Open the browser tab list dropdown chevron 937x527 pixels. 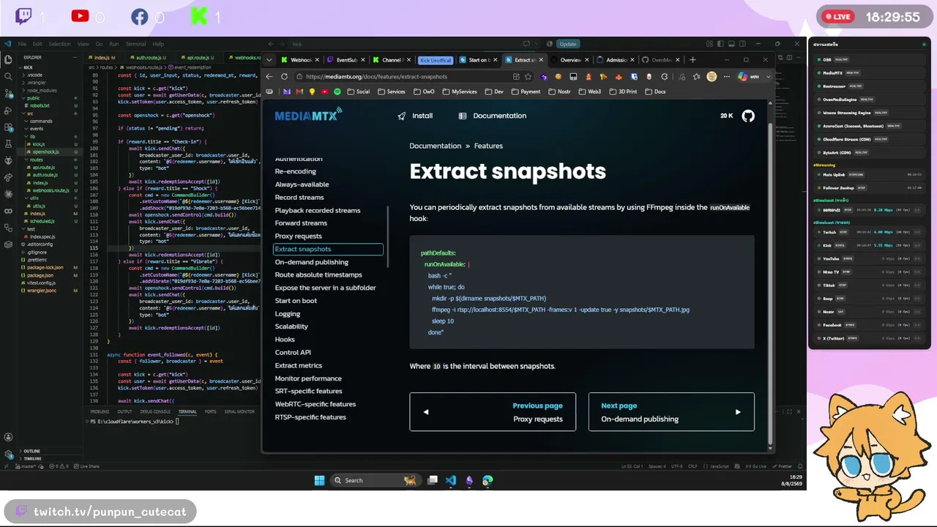pyautogui.click(x=269, y=60)
